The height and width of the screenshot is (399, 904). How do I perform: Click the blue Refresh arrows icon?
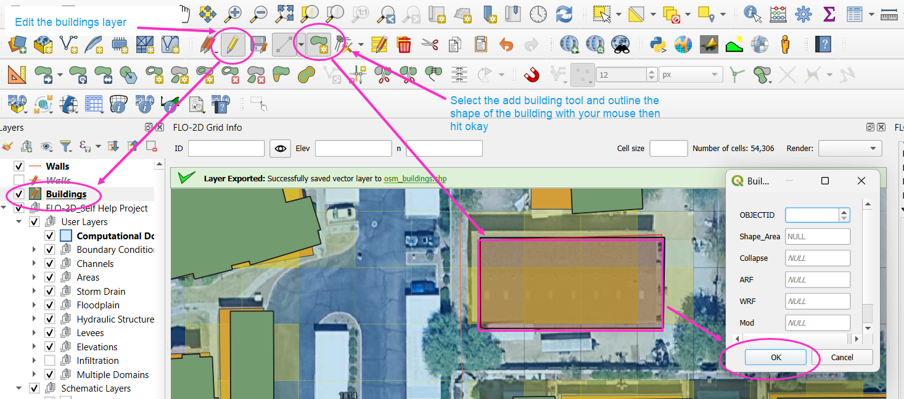[564, 13]
